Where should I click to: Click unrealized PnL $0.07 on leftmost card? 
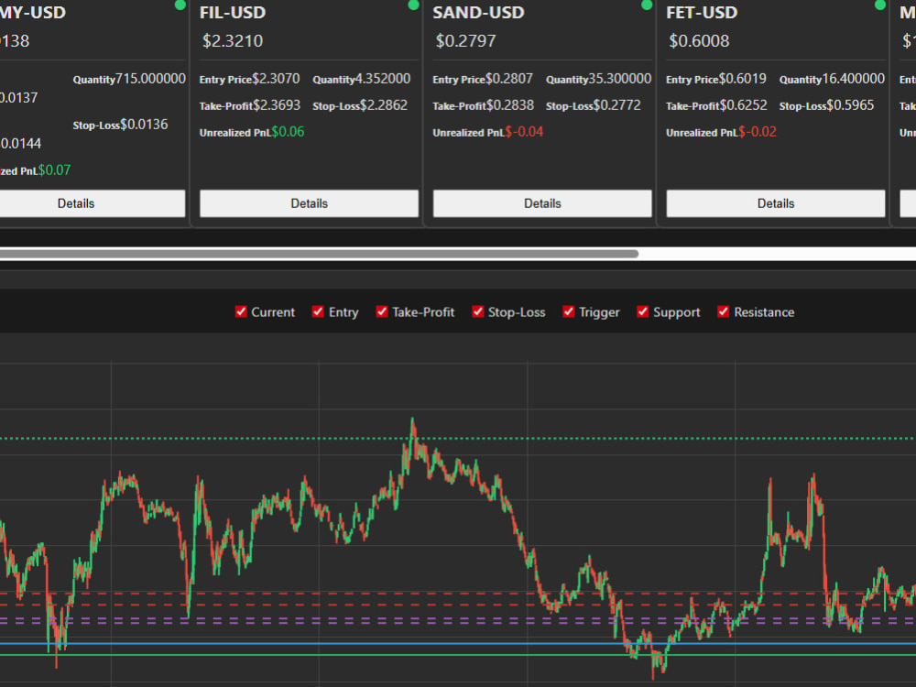(54, 170)
